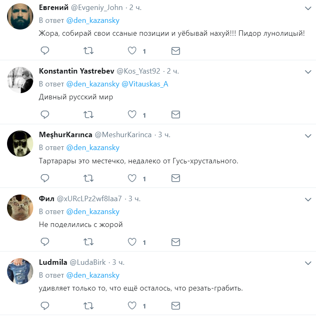The height and width of the screenshot is (318, 316).
Task: Like Konstantin Yastrebev's tweet
Action: pyautogui.click(x=132, y=115)
